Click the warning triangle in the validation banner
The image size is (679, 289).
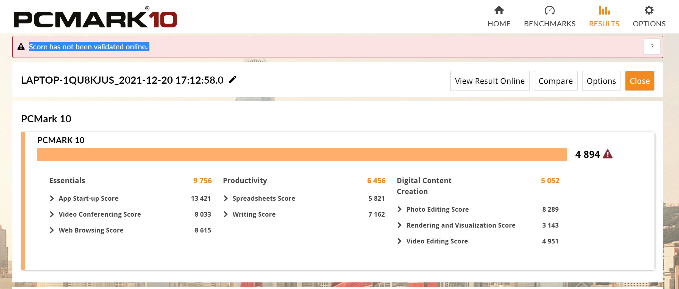click(x=21, y=47)
